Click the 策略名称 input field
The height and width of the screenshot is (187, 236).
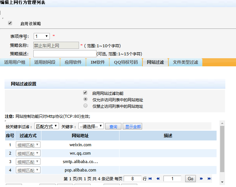(x=56, y=45)
